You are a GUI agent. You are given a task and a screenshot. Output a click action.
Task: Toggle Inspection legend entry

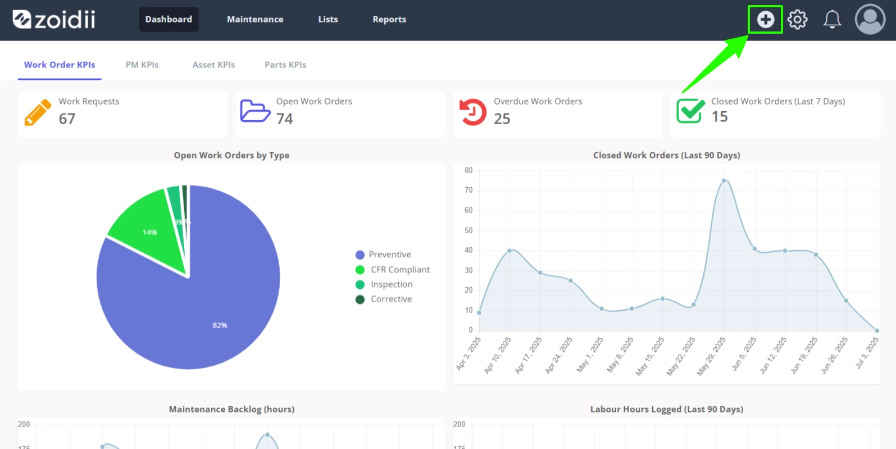(384, 284)
